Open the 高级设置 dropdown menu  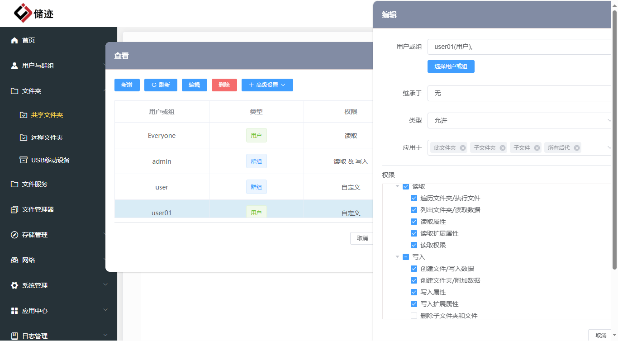click(267, 85)
